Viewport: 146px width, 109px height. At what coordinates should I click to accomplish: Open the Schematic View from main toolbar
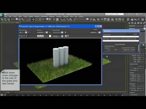(x=109, y=19)
